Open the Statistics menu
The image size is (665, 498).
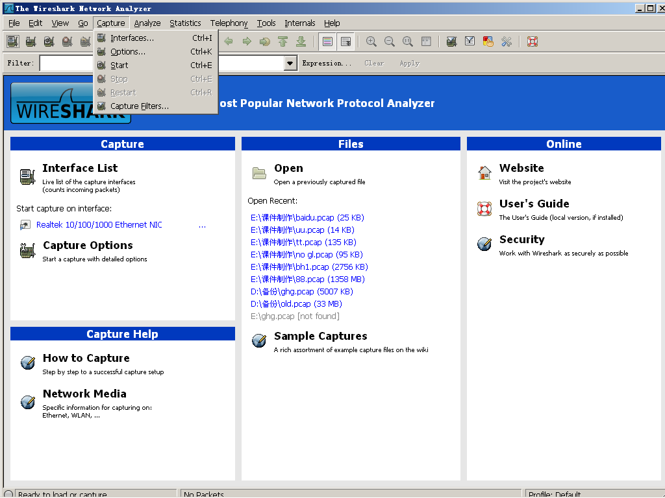click(x=185, y=23)
